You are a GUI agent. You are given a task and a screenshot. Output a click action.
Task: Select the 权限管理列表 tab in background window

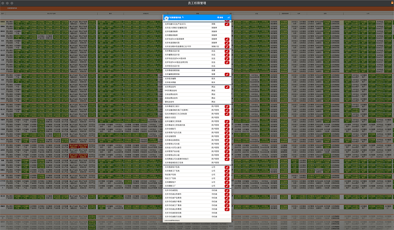click(12, 8)
